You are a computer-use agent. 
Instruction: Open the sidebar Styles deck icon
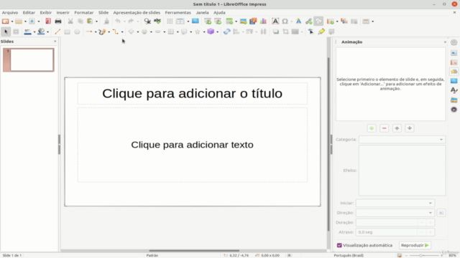pyautogui.click(x=454, y=90)
